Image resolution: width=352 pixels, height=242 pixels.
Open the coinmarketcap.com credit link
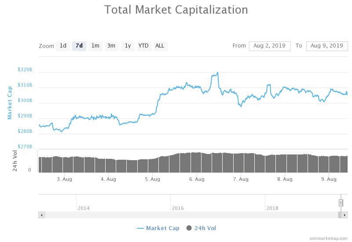[327, 238]
